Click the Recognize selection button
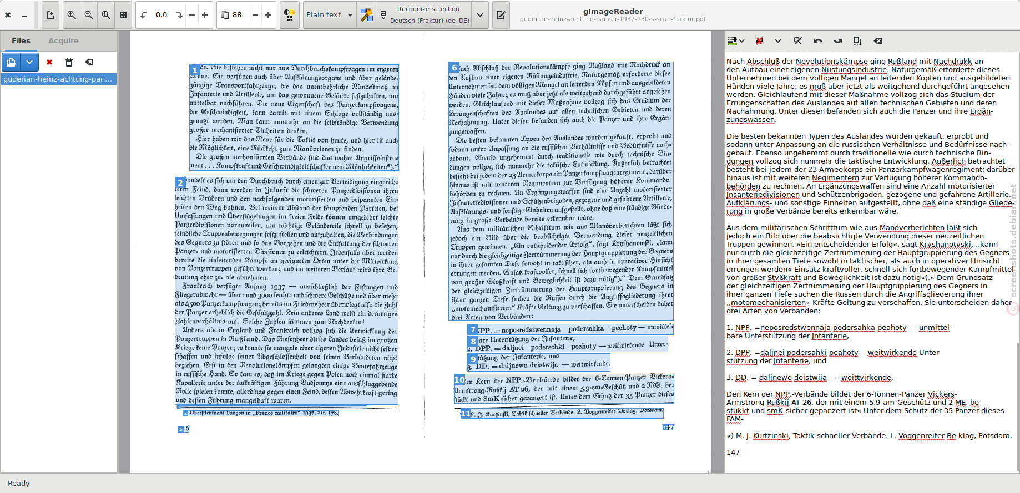The width and height of the screenshot is (1020, 493). click(425, 15)
